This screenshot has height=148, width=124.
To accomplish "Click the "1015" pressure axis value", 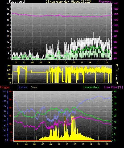I will (116, 14).
